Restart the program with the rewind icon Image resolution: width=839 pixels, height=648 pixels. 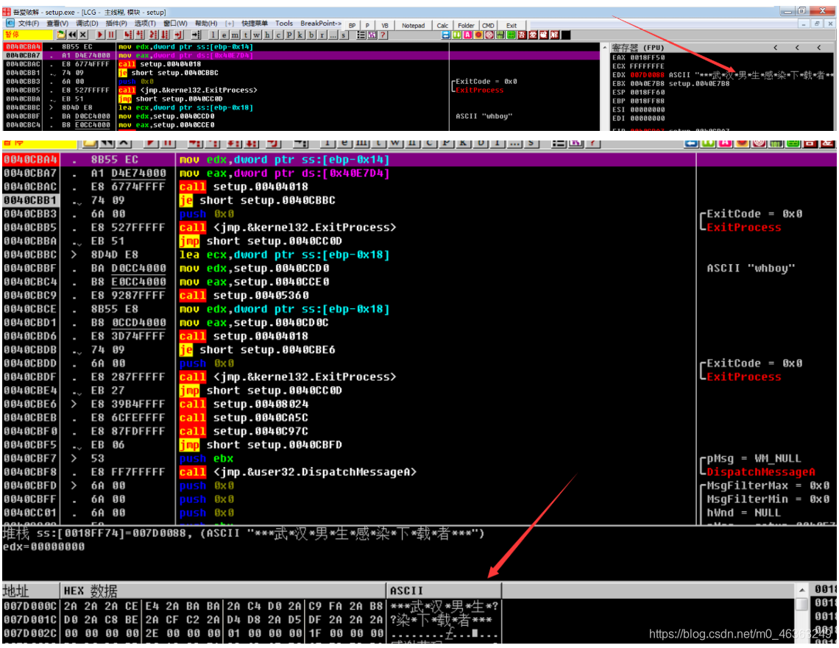pos(72,35)
